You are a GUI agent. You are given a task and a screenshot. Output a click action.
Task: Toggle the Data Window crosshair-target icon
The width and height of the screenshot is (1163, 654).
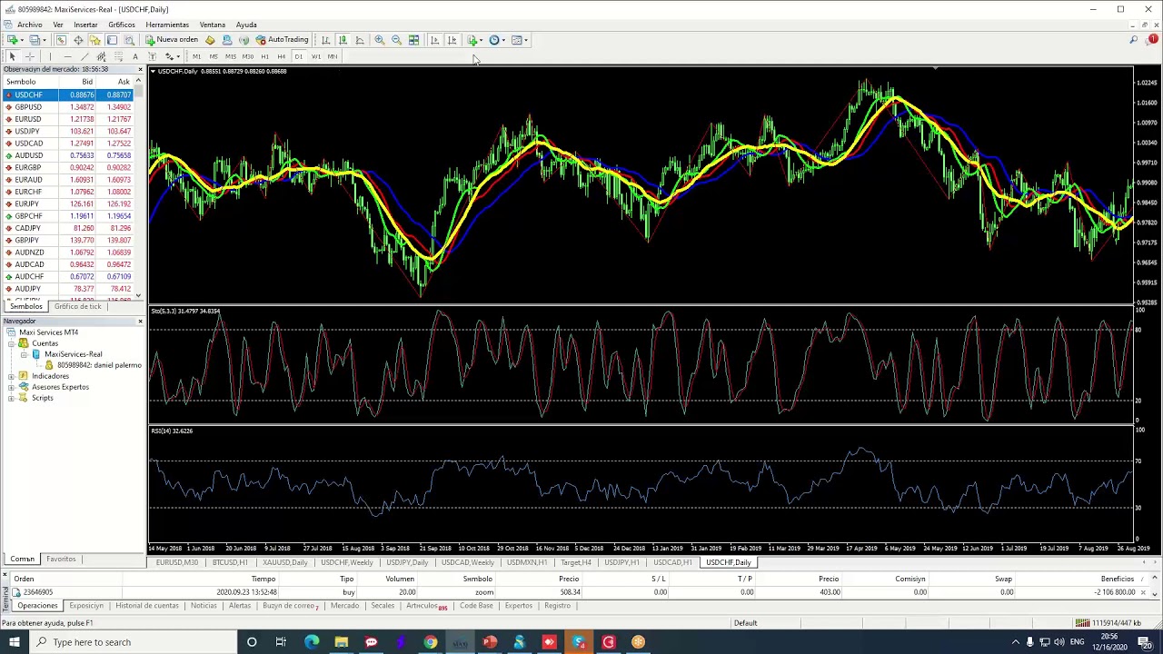[x=78, y=40]
